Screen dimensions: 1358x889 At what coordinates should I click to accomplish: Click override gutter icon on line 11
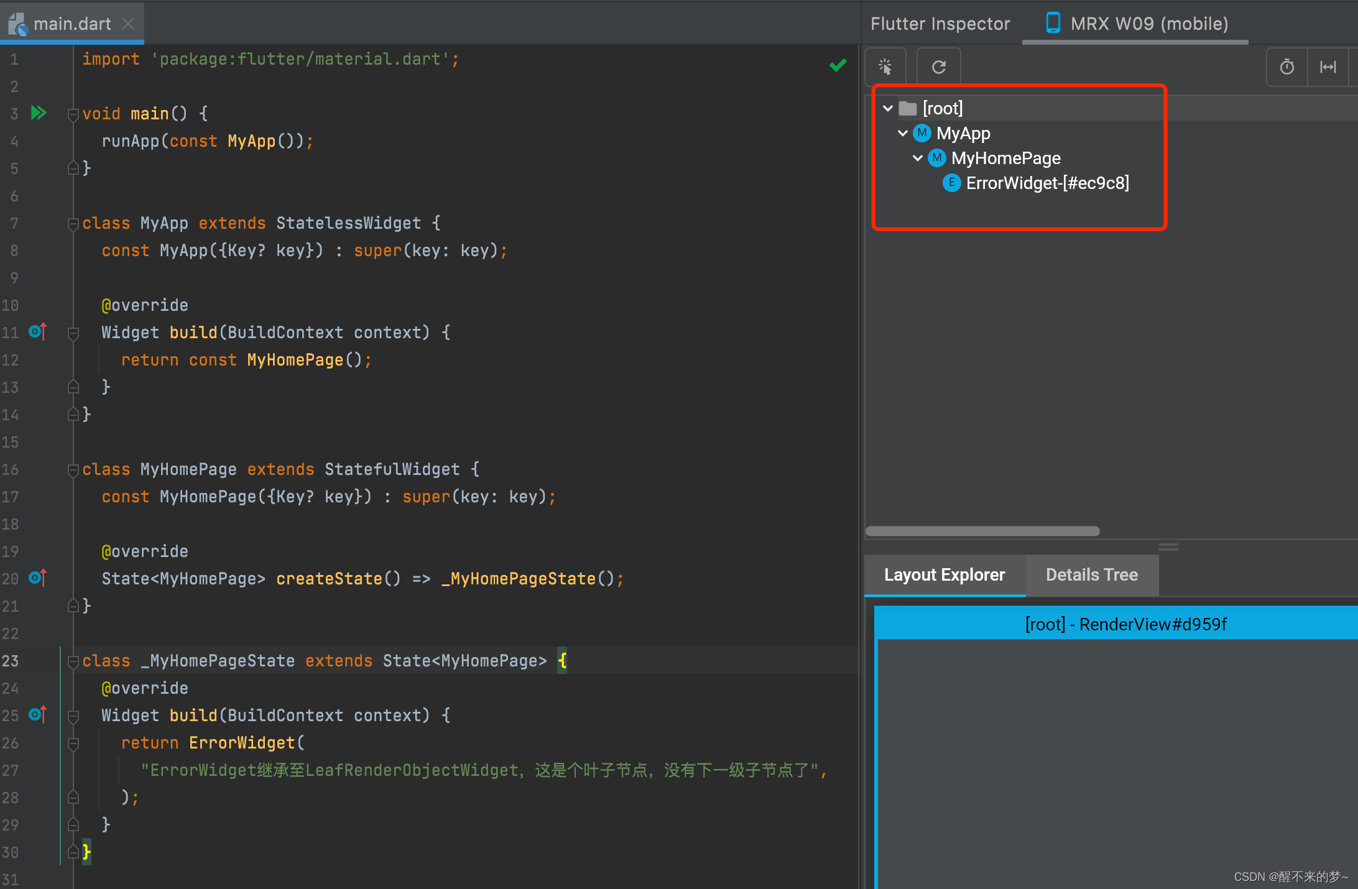(x=37, y=332)
